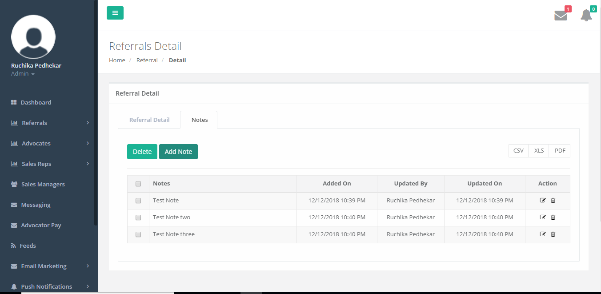Export notes using the PDF button
The height and width of the screenshot is (294, 601).
pos(560,151)
